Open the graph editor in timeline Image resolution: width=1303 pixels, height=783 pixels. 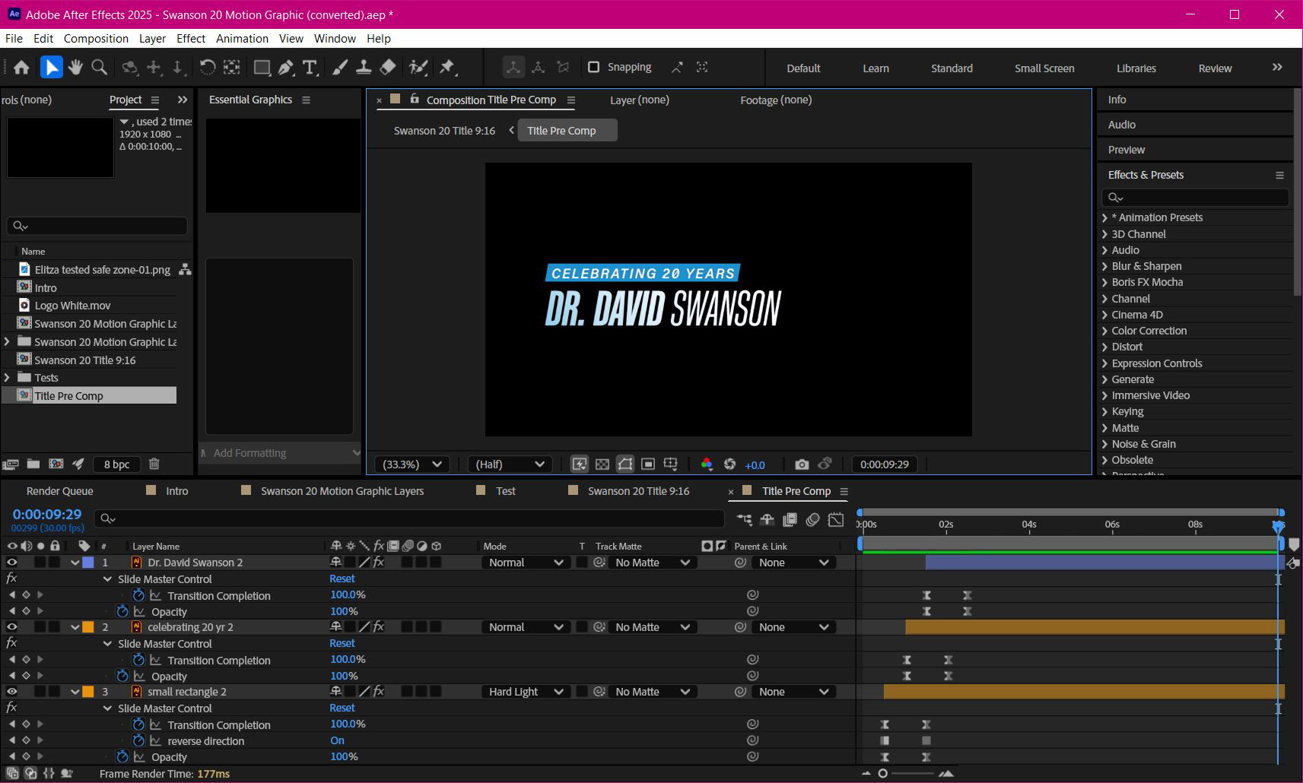click(x=836, y=520)
